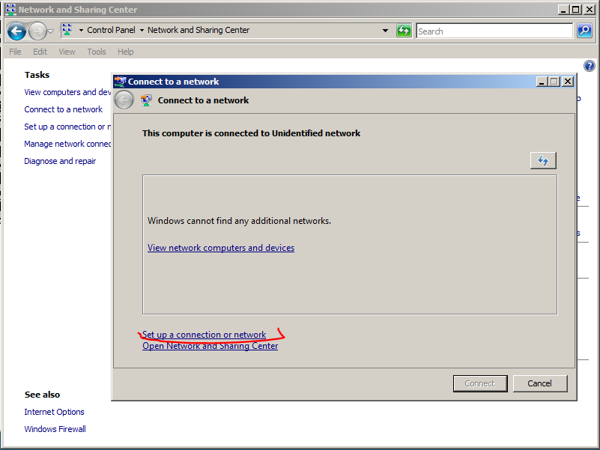
Task: Open Windows Firewall under See also
Action: tap(55, 429)
